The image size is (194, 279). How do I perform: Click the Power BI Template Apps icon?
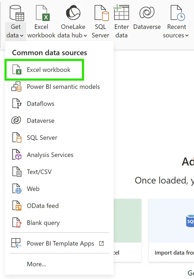[16, 243]
